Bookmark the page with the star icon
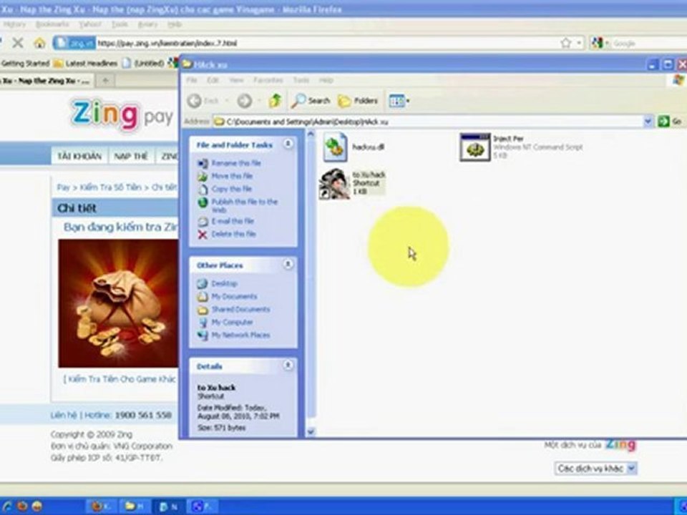This screenshot has width=687, height=515. coord(565,43)
